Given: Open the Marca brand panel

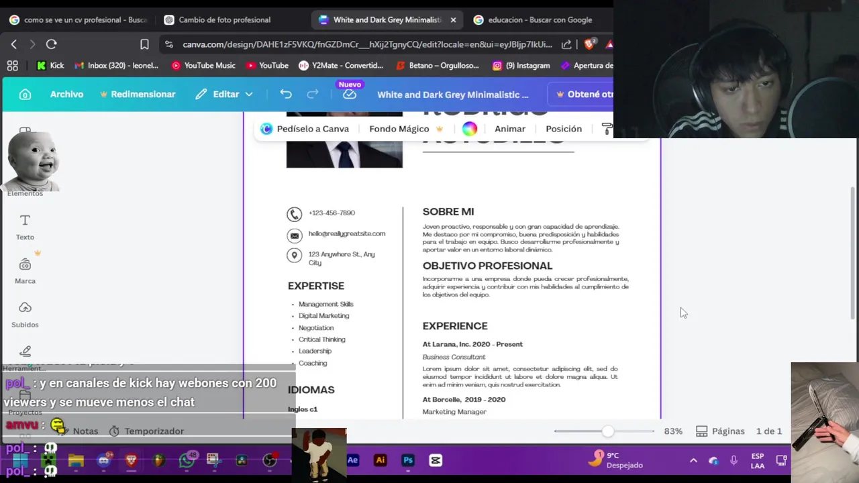Looking at the screenshot, I should [25, 271].
